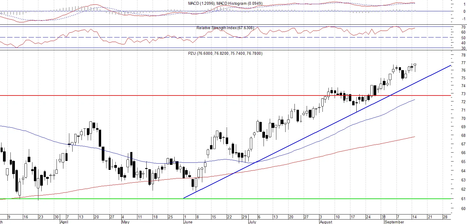467x224 pixels.
Task: Select the PZU price label text
Action: point(225,54)
